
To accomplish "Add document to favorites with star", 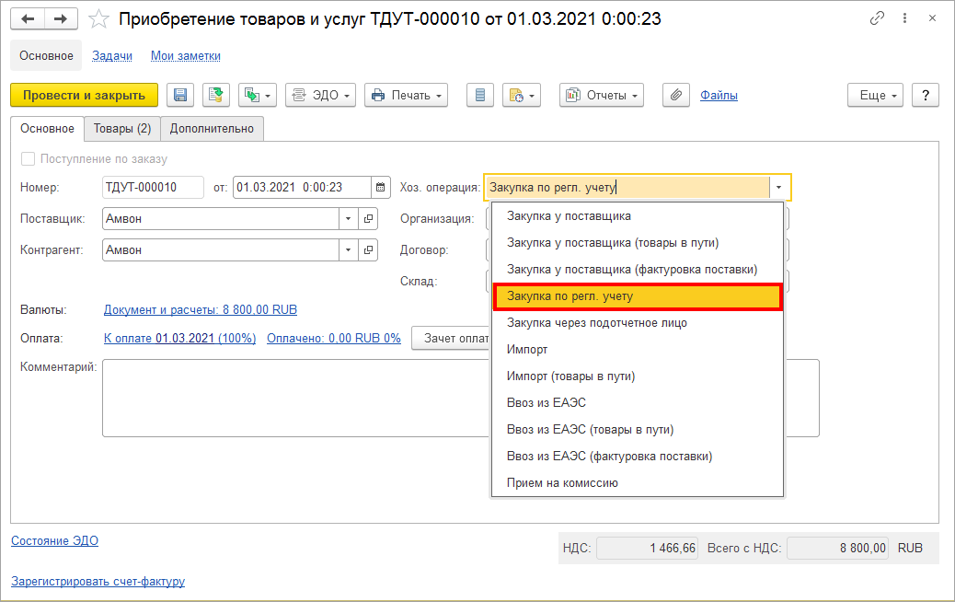I will pyautogui.click(x=98, y=19).
